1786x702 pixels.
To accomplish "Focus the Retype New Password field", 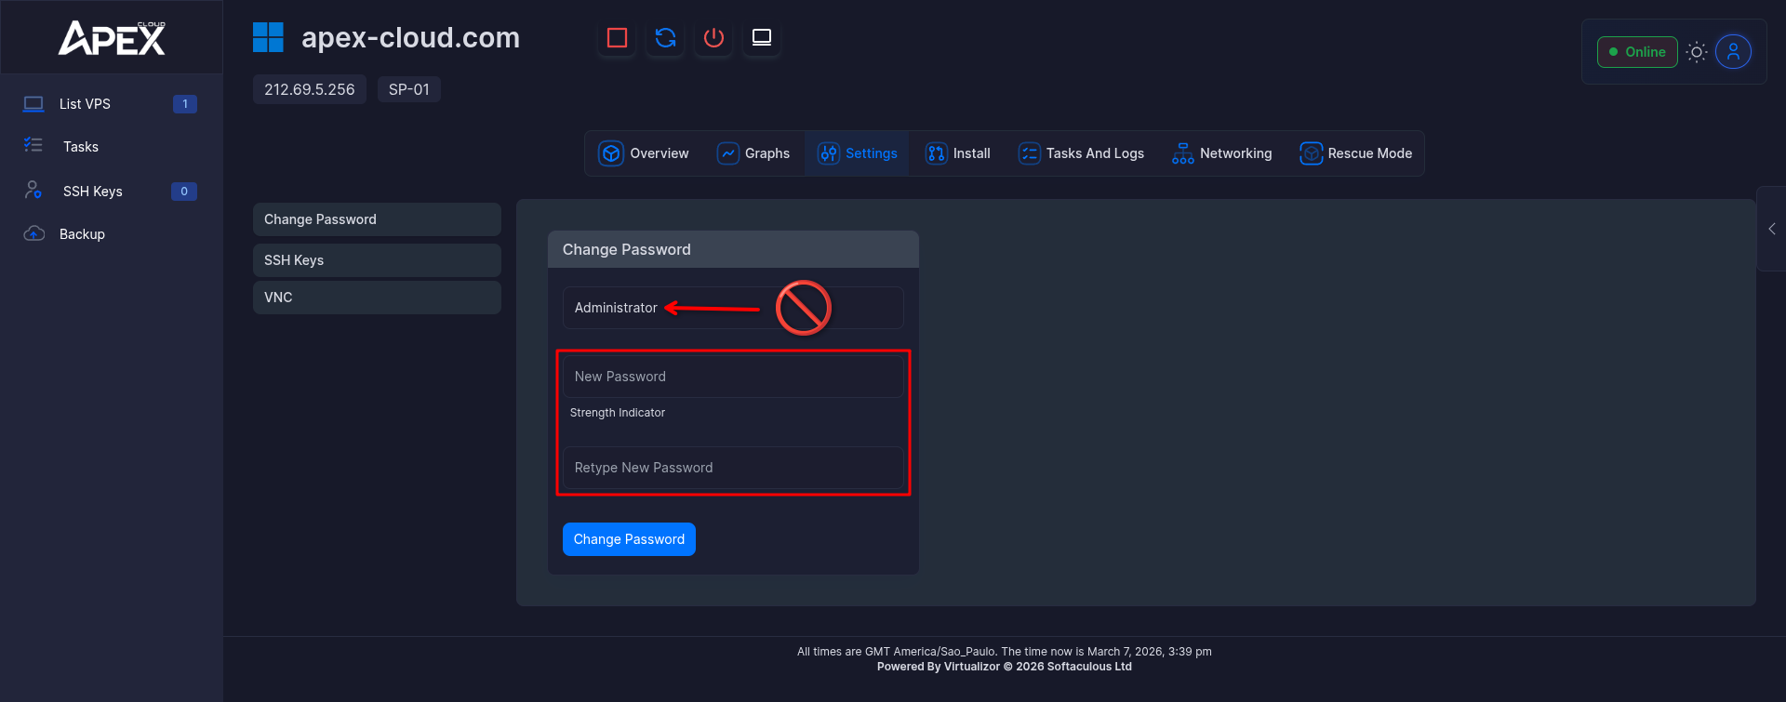I will (732, 468).
